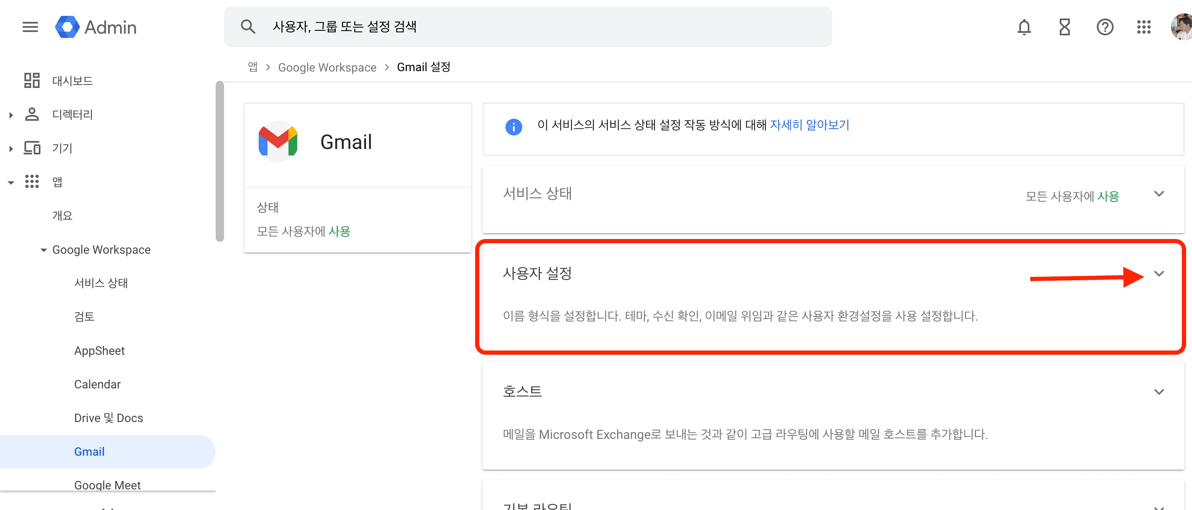The height and width of the screenshot is (510, 1192).
Task: Collapse the Google Workspace sidebar tree
Action: click(x=43, y=250)
